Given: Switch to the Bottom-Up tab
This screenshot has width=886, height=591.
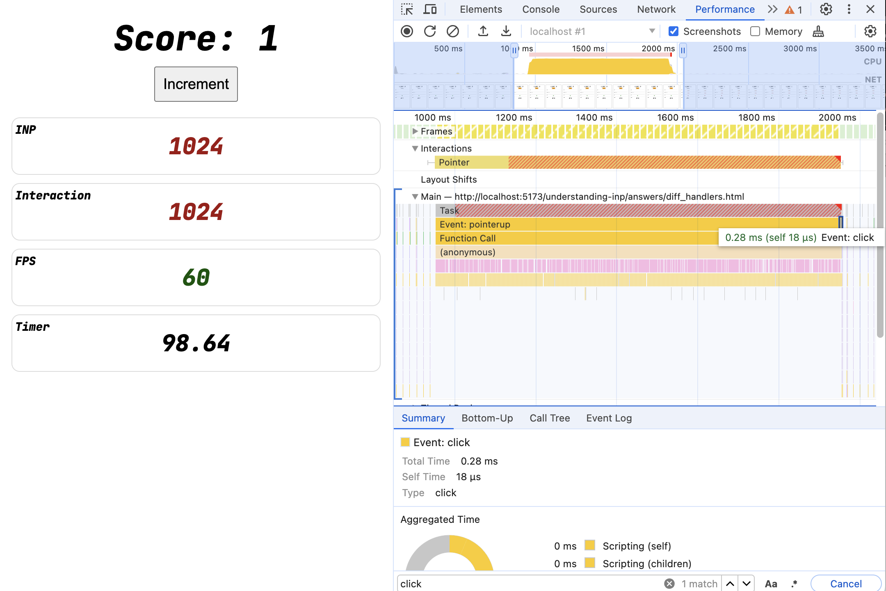Looking at the screenshot, I should tap(488, 417).
